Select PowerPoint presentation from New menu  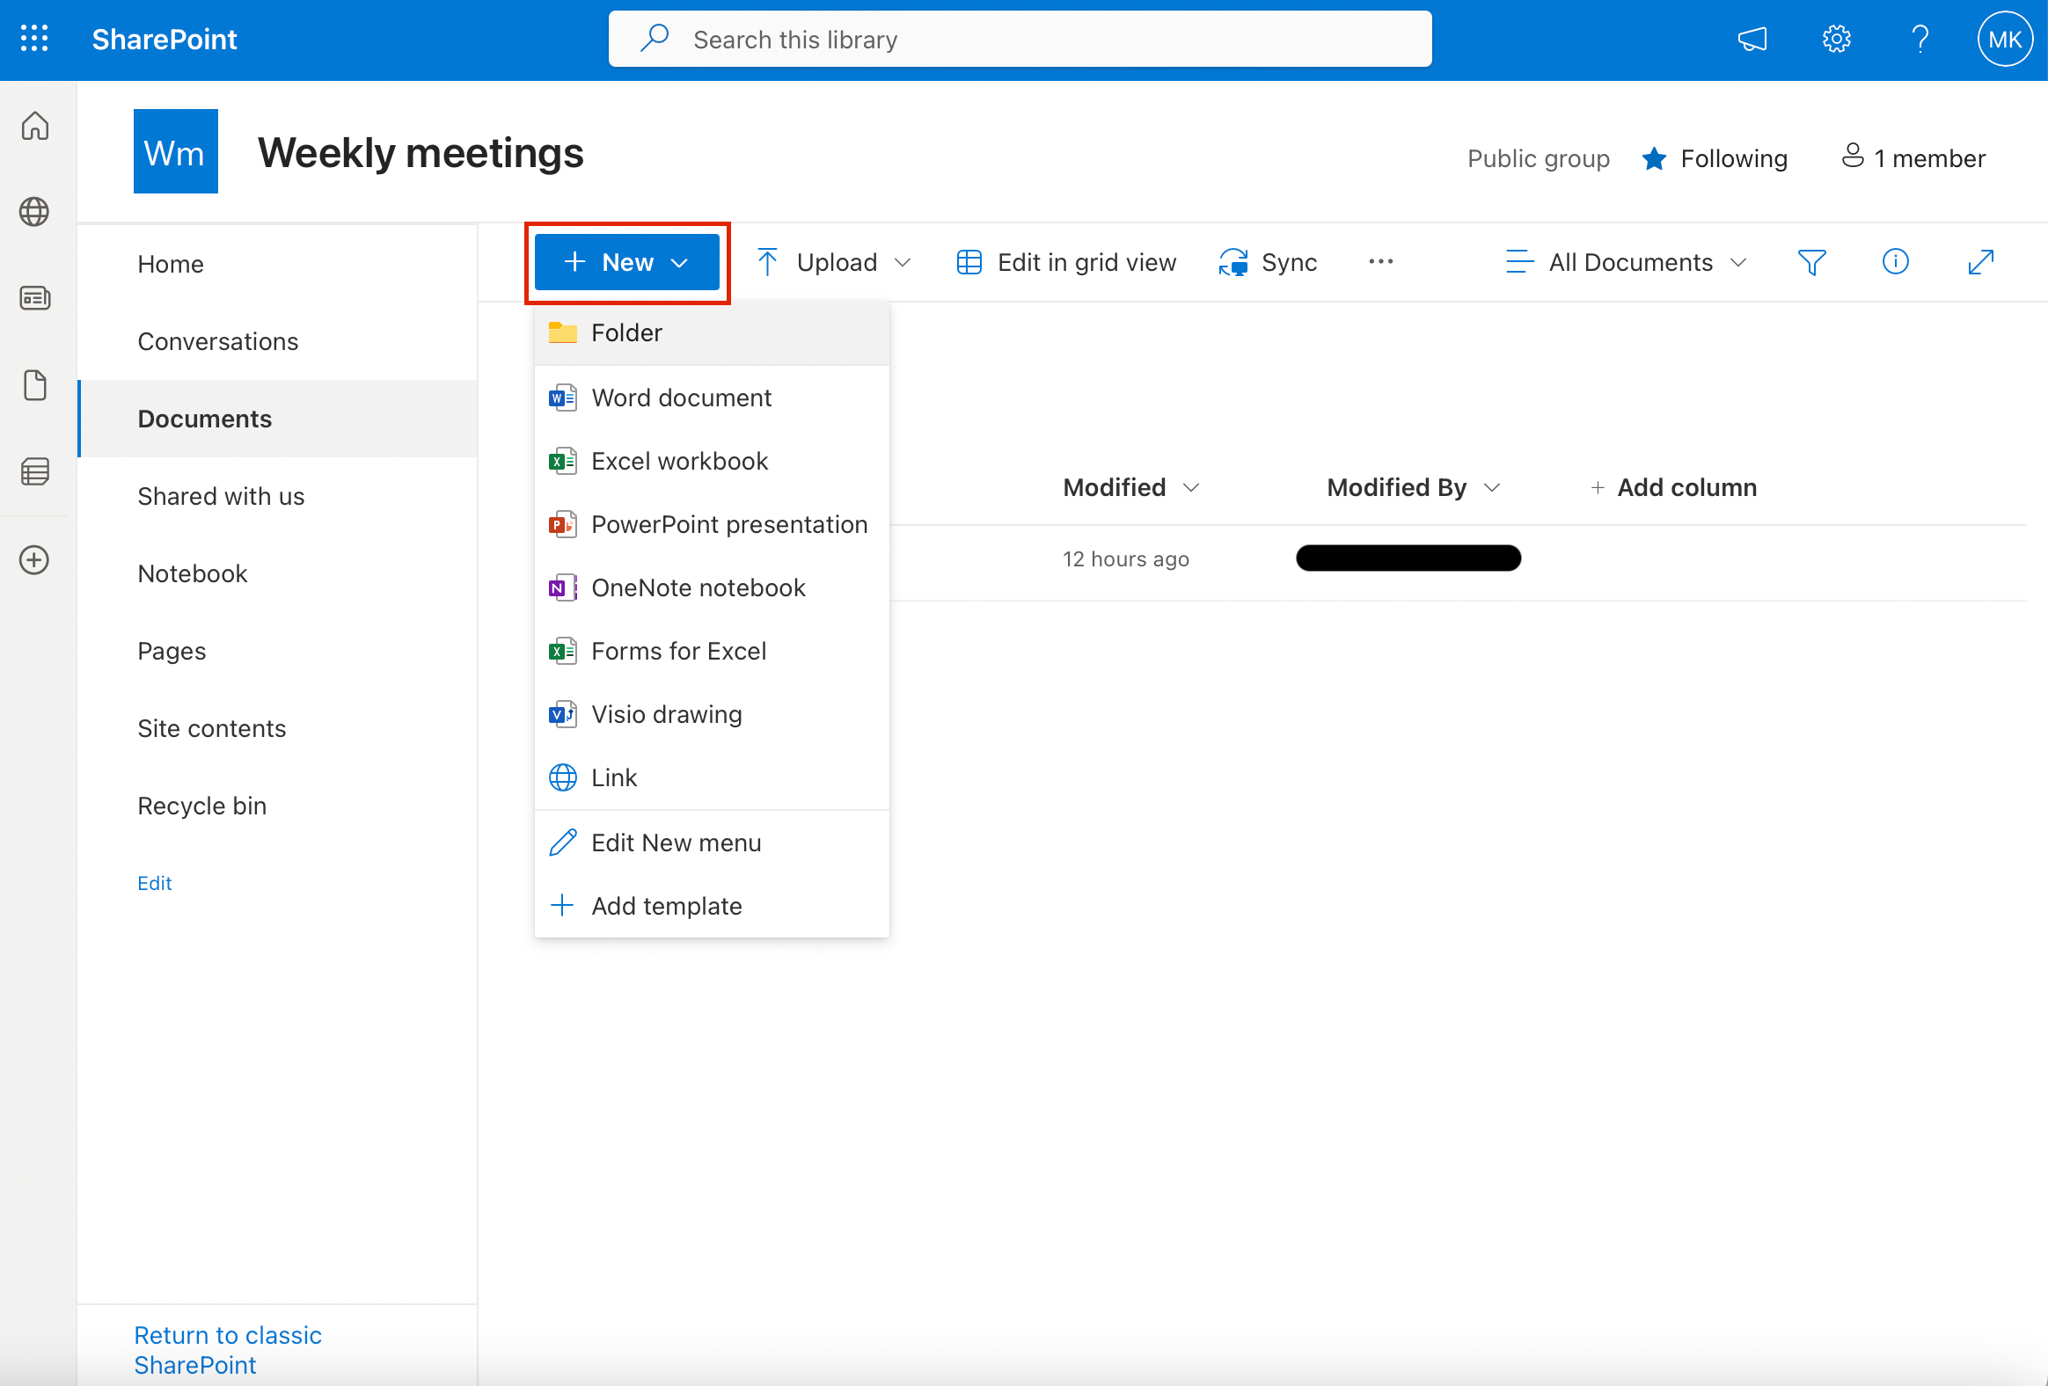(x=728, y=524)
